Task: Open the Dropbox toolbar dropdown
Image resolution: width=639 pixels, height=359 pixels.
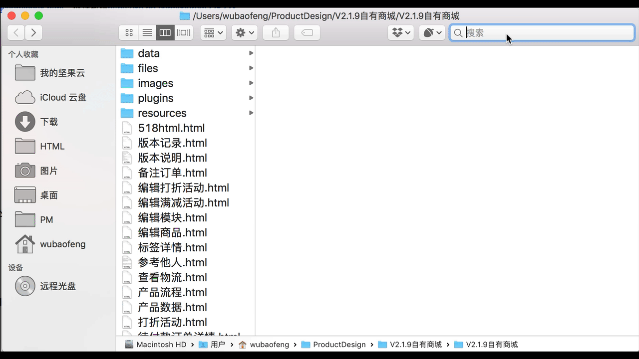Action: (x=401, y=33)
